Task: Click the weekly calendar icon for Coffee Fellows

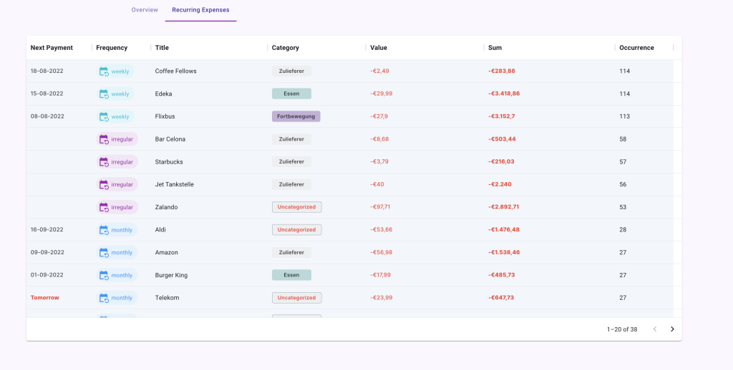Action: point(104,71)
